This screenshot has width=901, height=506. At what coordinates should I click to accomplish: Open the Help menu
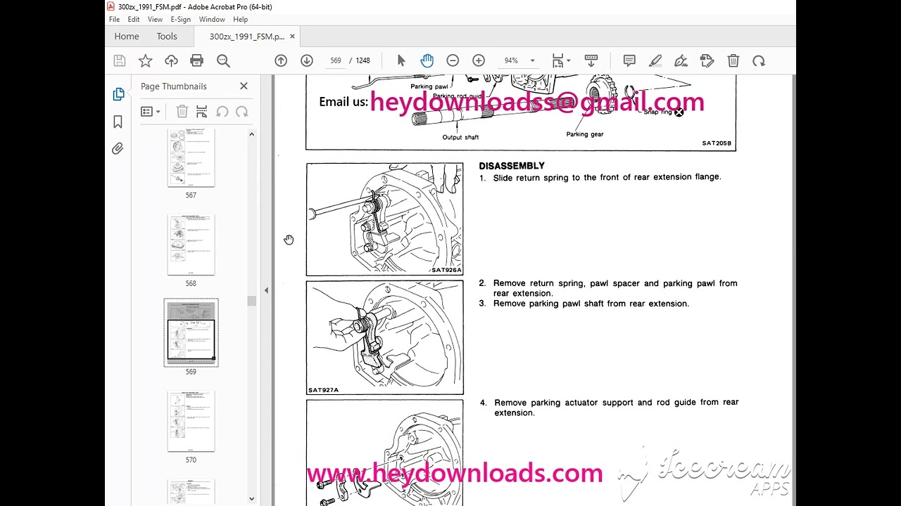(x=240, y=20)
